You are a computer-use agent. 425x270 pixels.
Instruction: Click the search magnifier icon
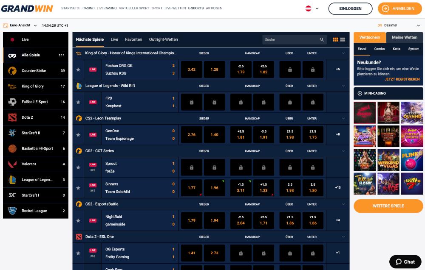(322, 39)
